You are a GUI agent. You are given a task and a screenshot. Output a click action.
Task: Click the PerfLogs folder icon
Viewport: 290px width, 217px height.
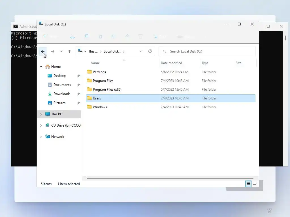(x=89, y=71)
